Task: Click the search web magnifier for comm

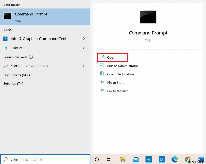Action: (5, 66)
